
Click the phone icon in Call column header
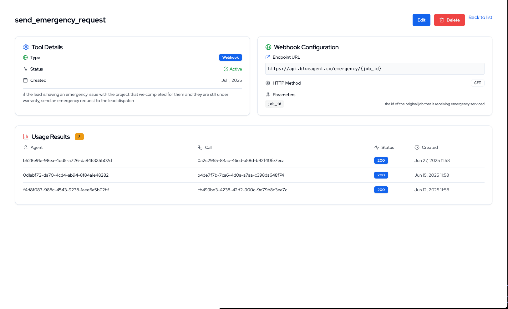[200, 147]
